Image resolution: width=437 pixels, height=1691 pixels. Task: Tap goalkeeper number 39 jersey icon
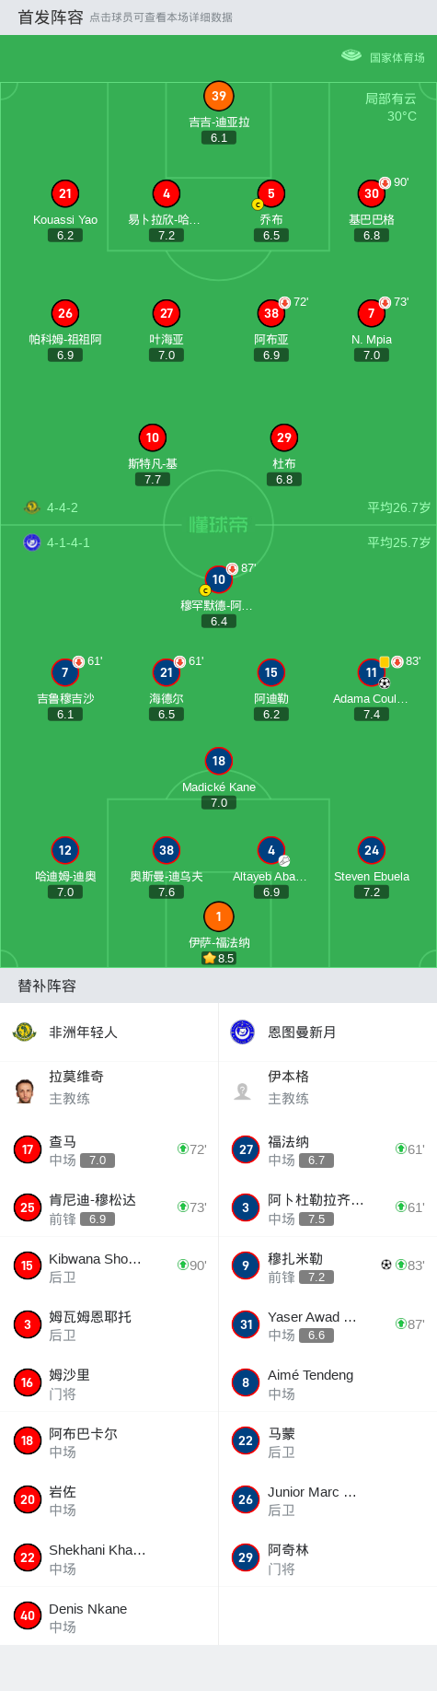coord(219,96)
